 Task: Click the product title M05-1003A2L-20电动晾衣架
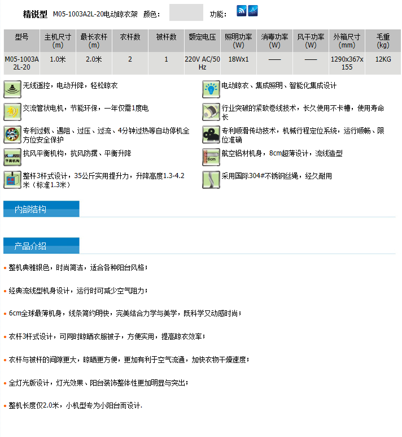(x=95, y=14)
